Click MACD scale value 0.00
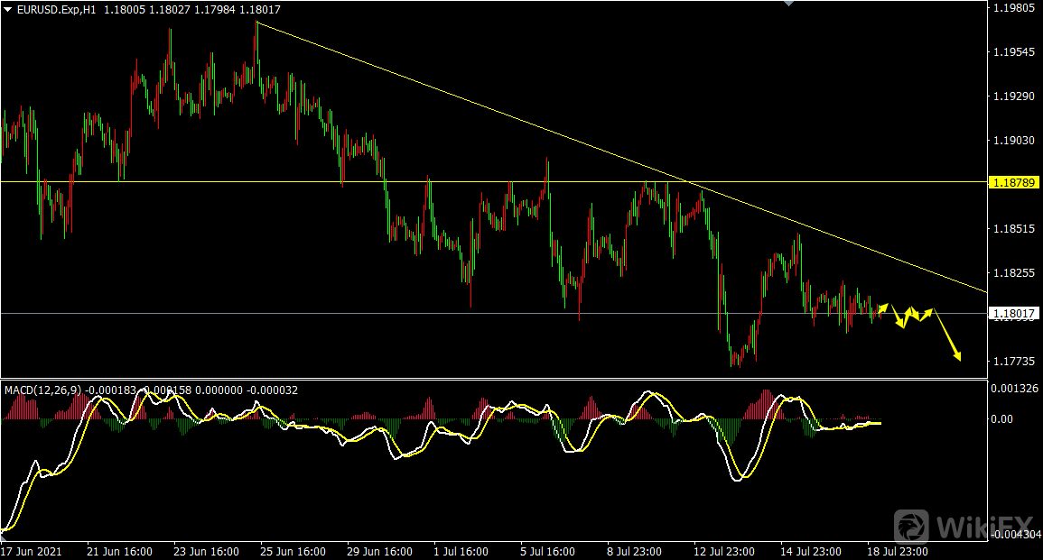Screen dimensions: 1043x560 coord(1001,419)
